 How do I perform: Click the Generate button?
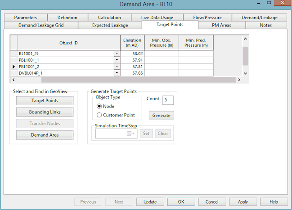click(x=161, y=116)
